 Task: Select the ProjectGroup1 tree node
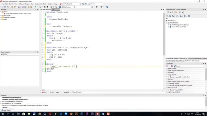(172, 21)
